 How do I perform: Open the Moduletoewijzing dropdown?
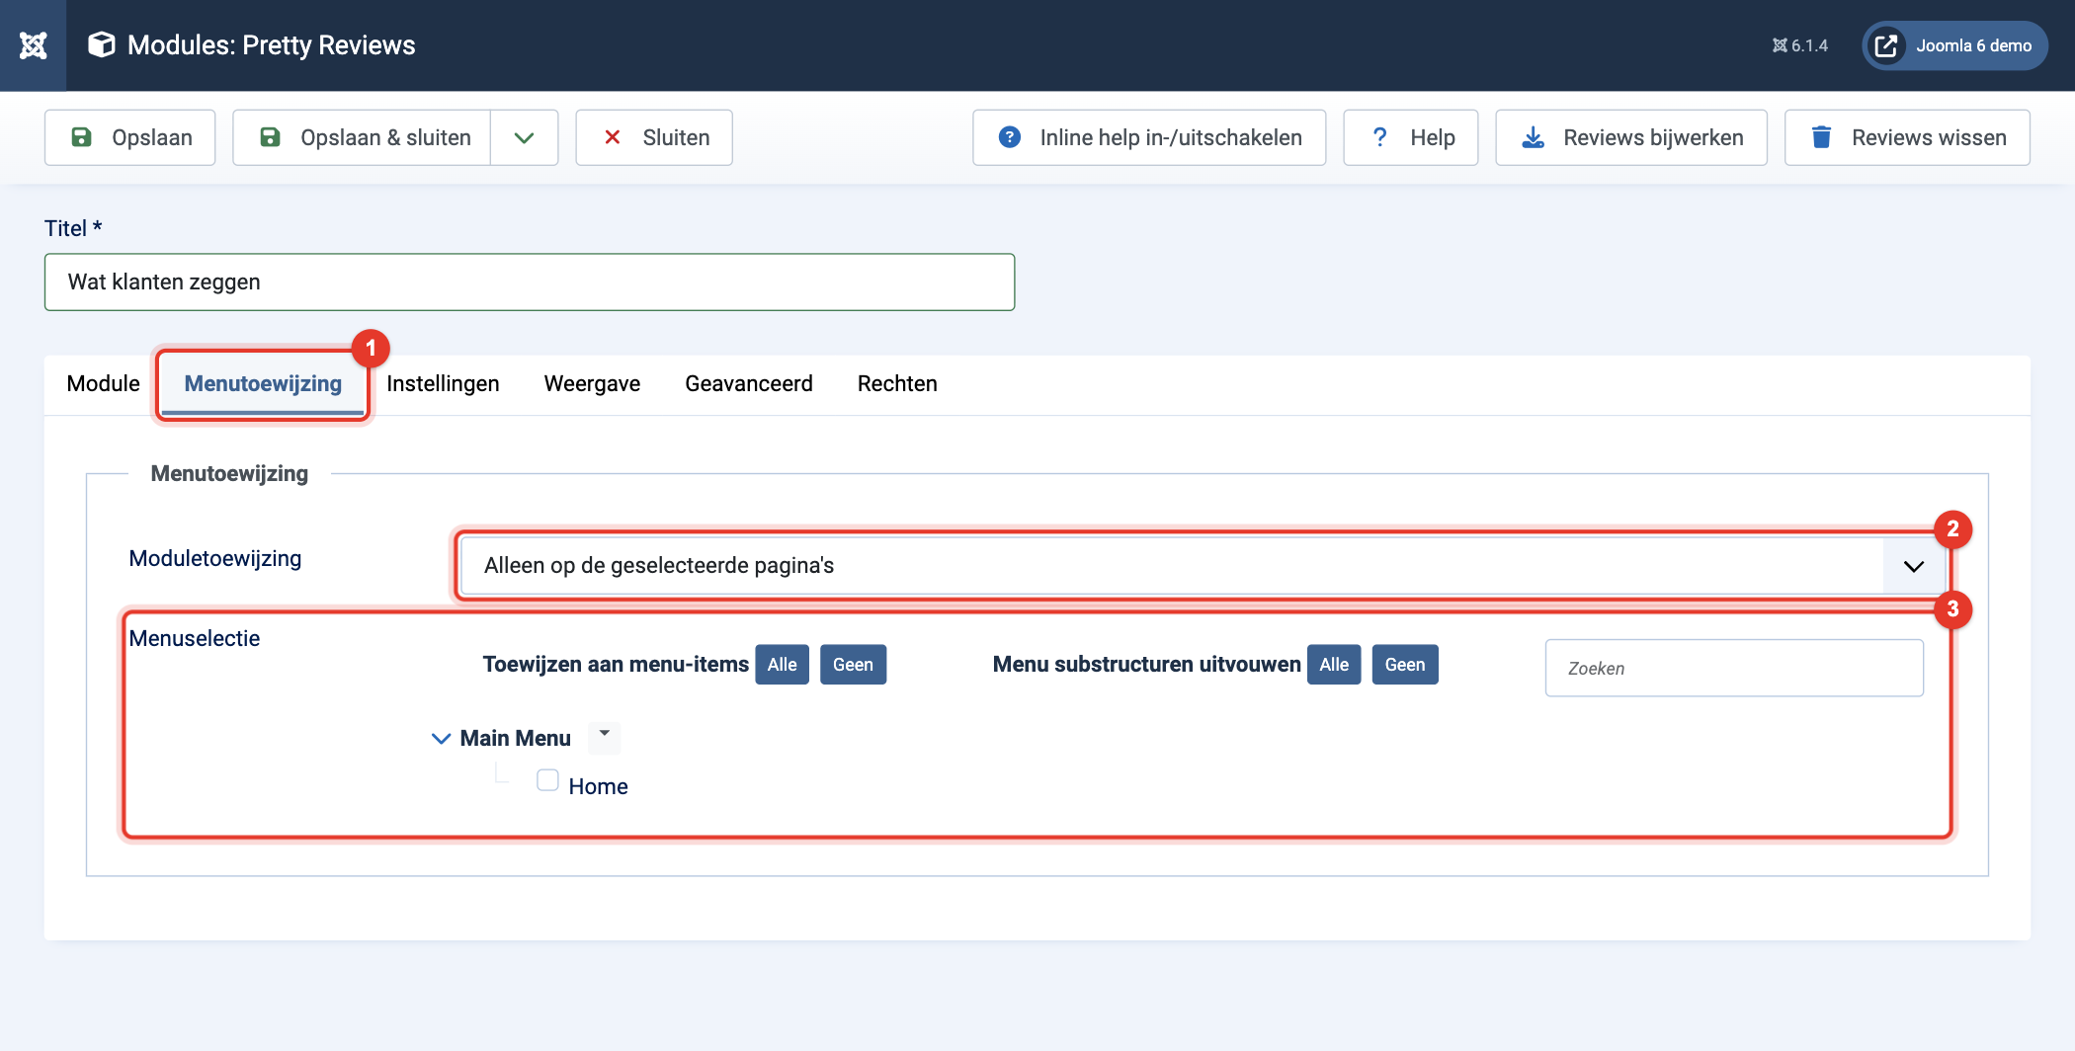click(1203, 566)
